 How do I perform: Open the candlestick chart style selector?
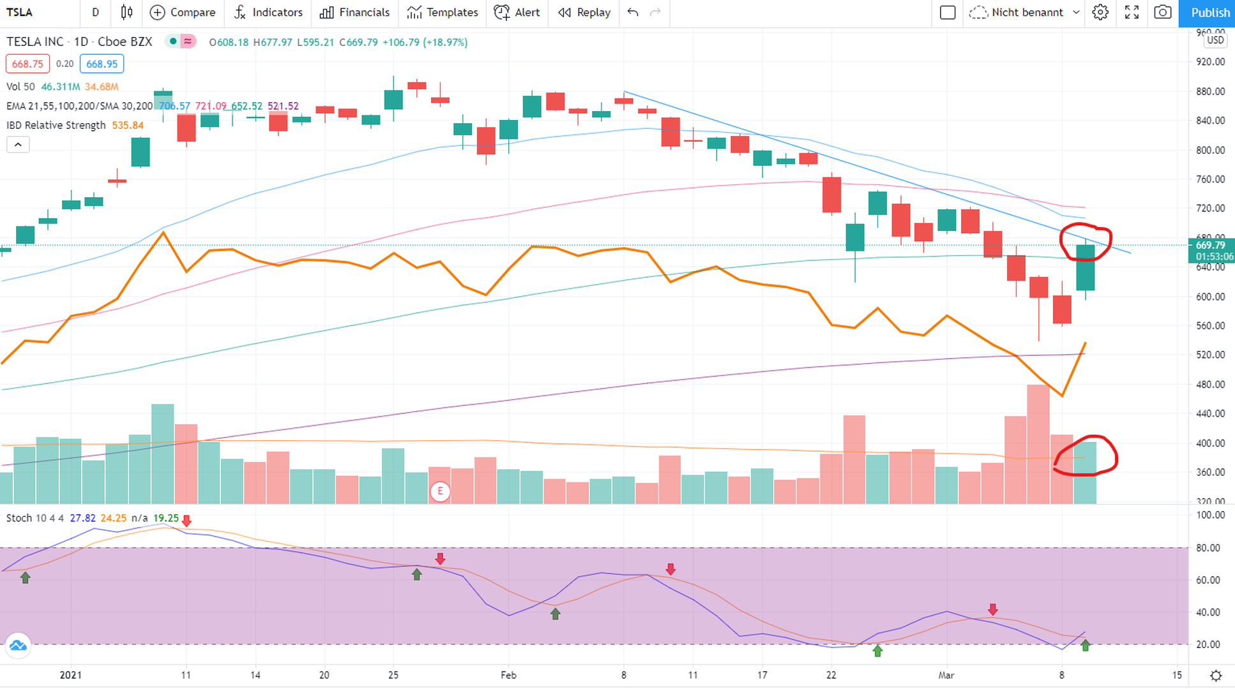point(126,12)
